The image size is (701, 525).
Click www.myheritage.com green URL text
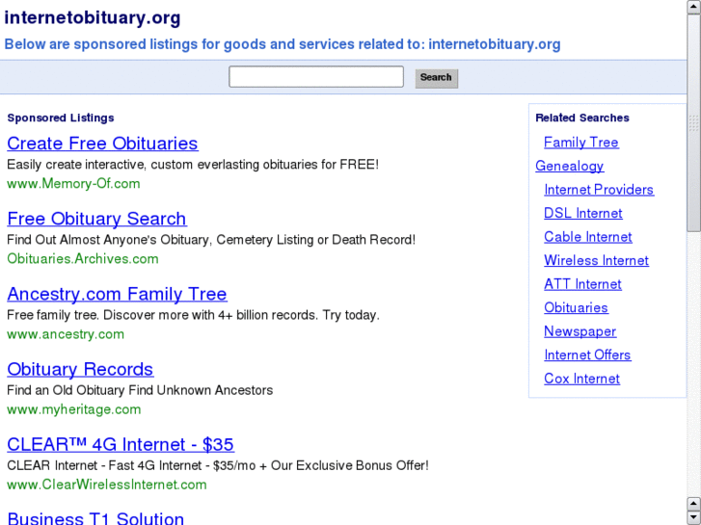(74, 409)
